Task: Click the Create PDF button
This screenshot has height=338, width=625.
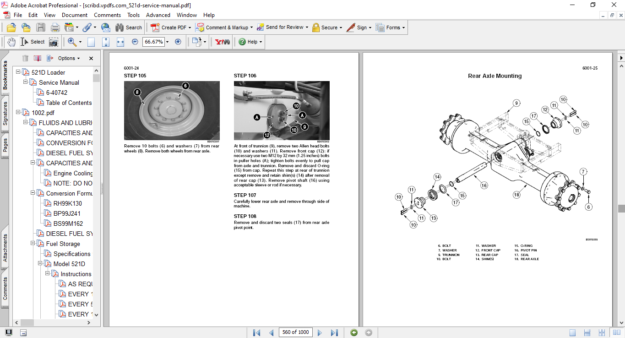Action: [x=169, y=27]
